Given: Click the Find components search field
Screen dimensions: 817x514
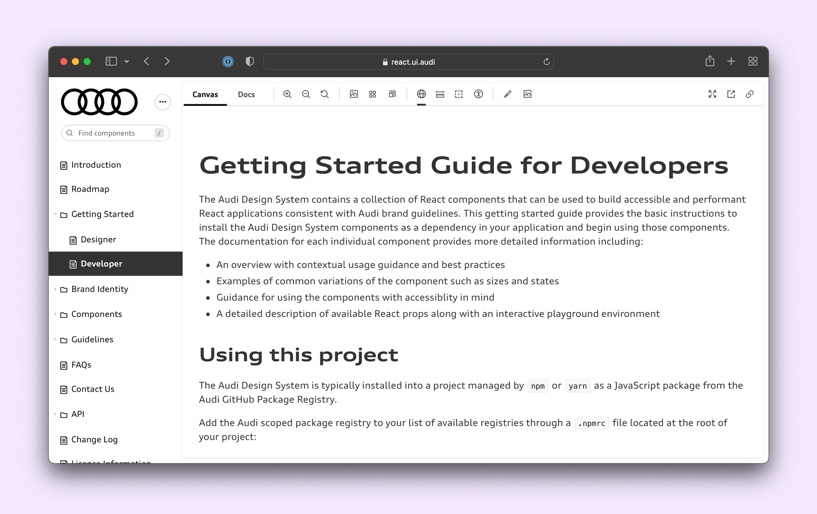Looking at the screenshot, I should (x=110, y=133).
